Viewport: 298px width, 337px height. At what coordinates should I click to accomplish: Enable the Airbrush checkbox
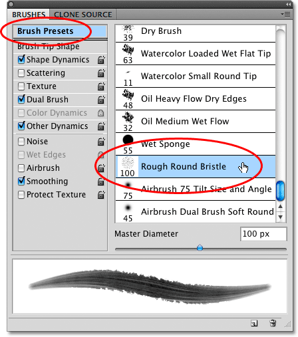click(x=21, y=168)
